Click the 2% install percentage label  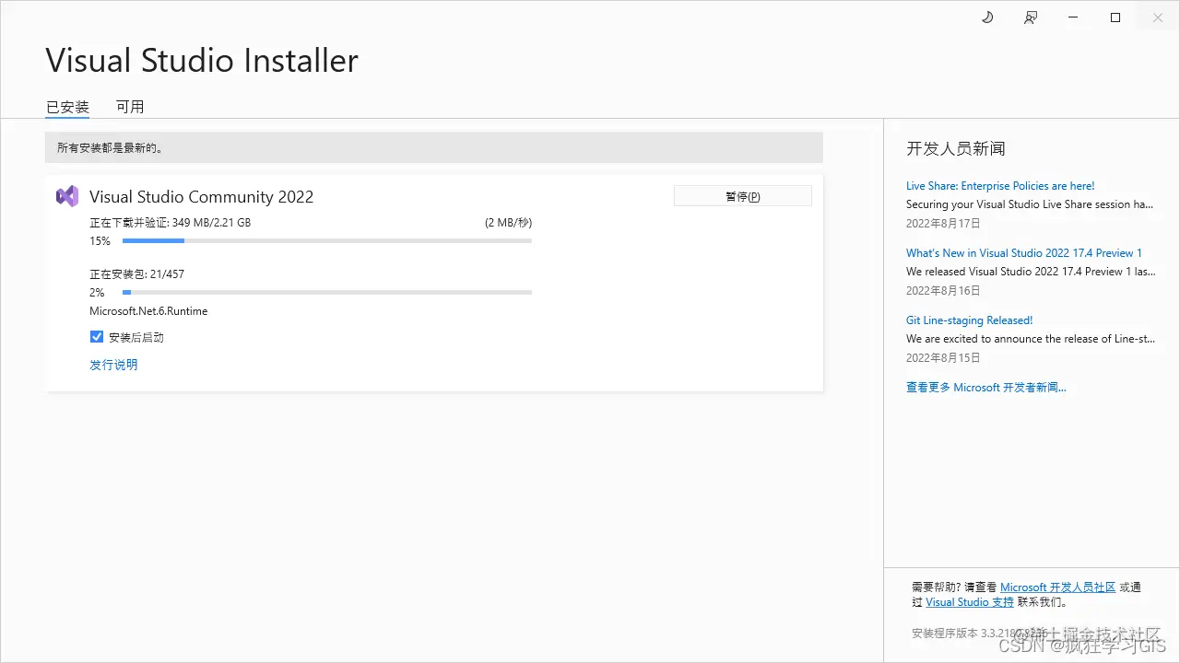[x=97, y=293]
